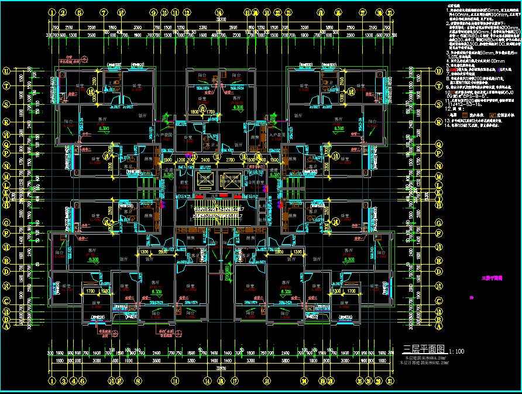The width and height of the screenshot is (522, 394).
Task: Select the 合用前室 room label
Action: [x=256, y=183]
